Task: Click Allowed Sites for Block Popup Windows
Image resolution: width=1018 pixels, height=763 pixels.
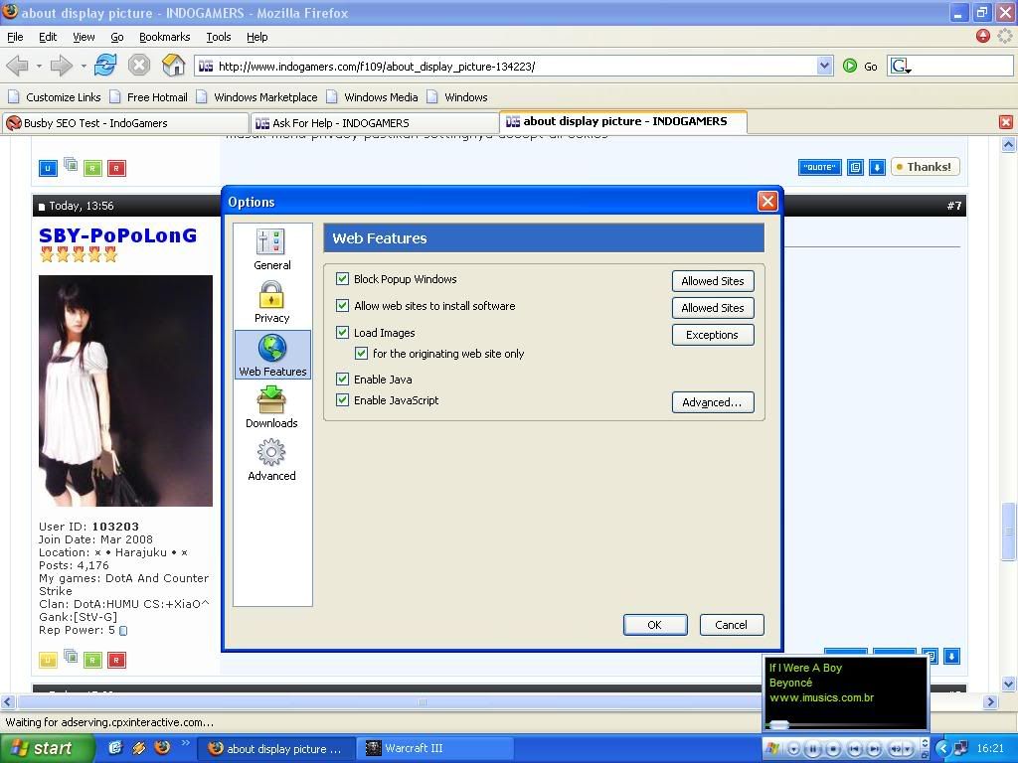Action: coord(712,281)
